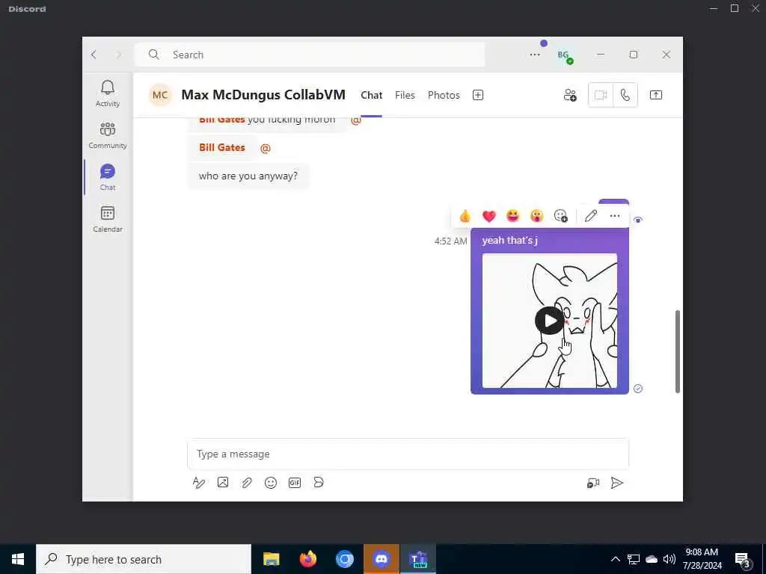Open 'Max McDungus CollabVM' chat title
This screenshot has width=766, height=574.
coord(263,95)
